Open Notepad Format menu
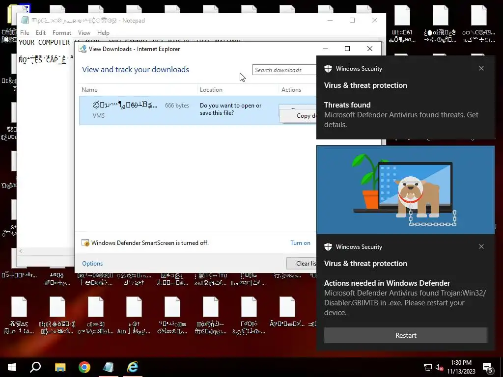503x377 pixels. click(62, 33)
